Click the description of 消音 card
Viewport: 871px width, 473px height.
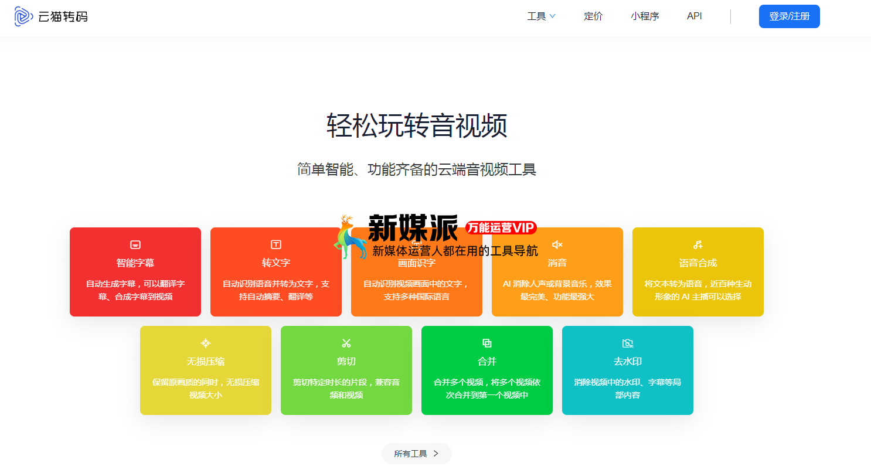(557, 290)
